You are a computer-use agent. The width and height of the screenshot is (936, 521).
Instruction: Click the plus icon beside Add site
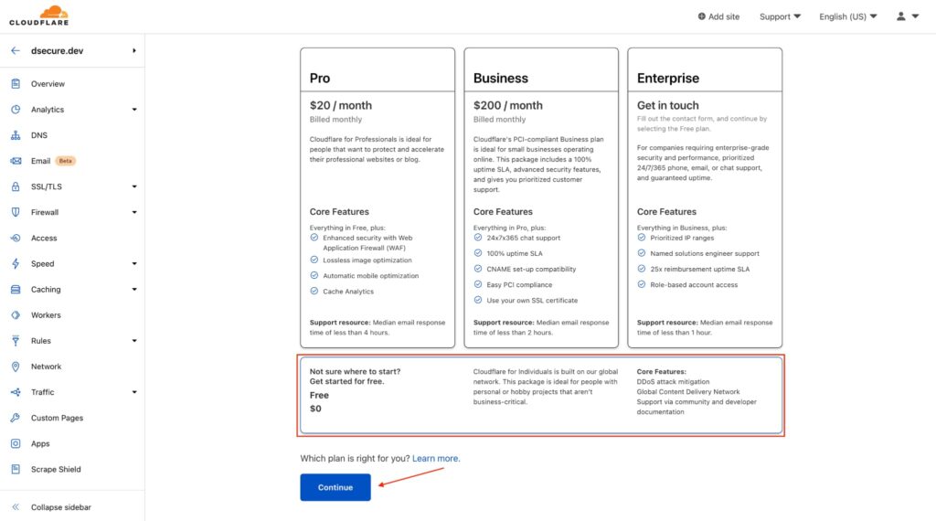tap(701, 16)
